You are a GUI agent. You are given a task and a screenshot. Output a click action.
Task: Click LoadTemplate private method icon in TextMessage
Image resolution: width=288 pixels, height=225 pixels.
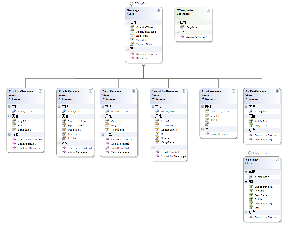pyautogui.click(x=107, y=148)
